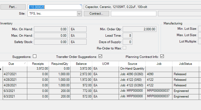Select the current row indicator arrow
This screenshot has width=201, height=110.
pos(1,69)
